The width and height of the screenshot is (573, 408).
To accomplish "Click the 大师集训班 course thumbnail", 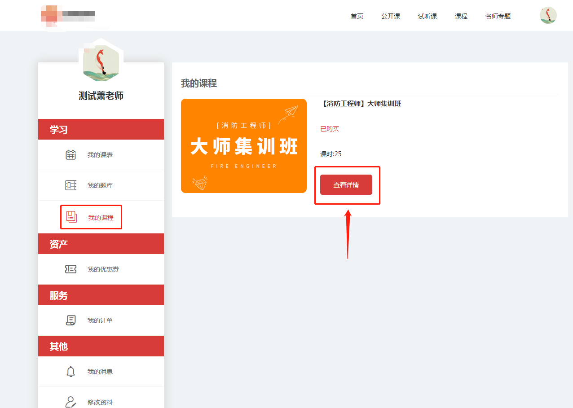I will (244, 145).
